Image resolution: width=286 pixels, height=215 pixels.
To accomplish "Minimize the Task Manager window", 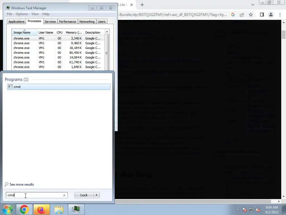I will click(92, 8).
